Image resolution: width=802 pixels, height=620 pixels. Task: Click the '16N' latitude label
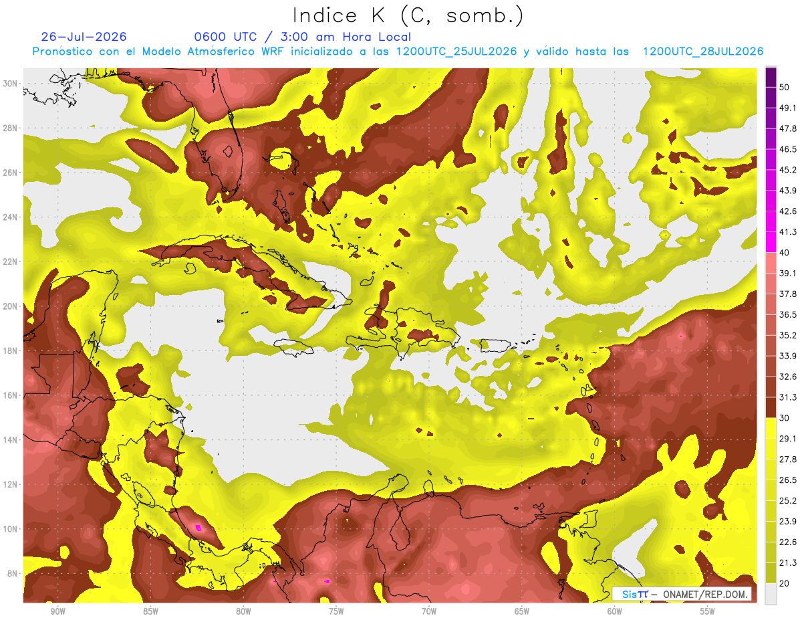pos(9,395)
